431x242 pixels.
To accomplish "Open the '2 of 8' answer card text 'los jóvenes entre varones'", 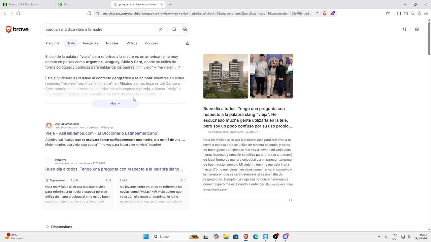I will point(152,194).
